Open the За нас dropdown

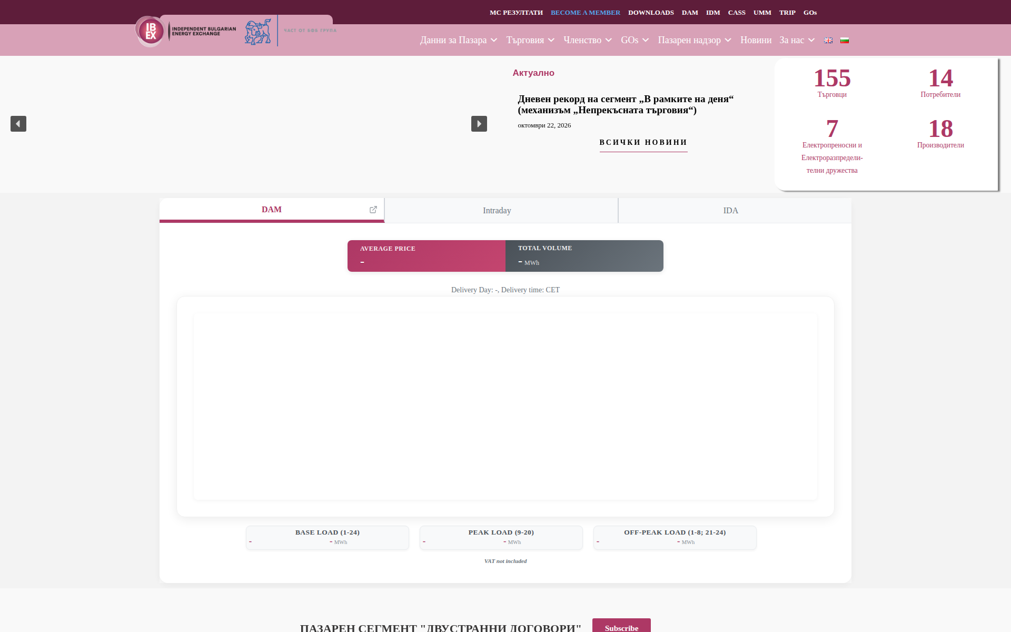tap(797, 40)
